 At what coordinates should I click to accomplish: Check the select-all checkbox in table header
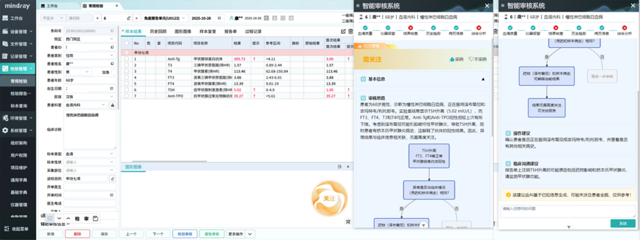[127, 43]
